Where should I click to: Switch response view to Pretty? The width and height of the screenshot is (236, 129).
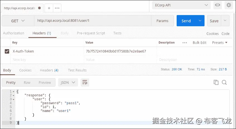pos(11,83)
